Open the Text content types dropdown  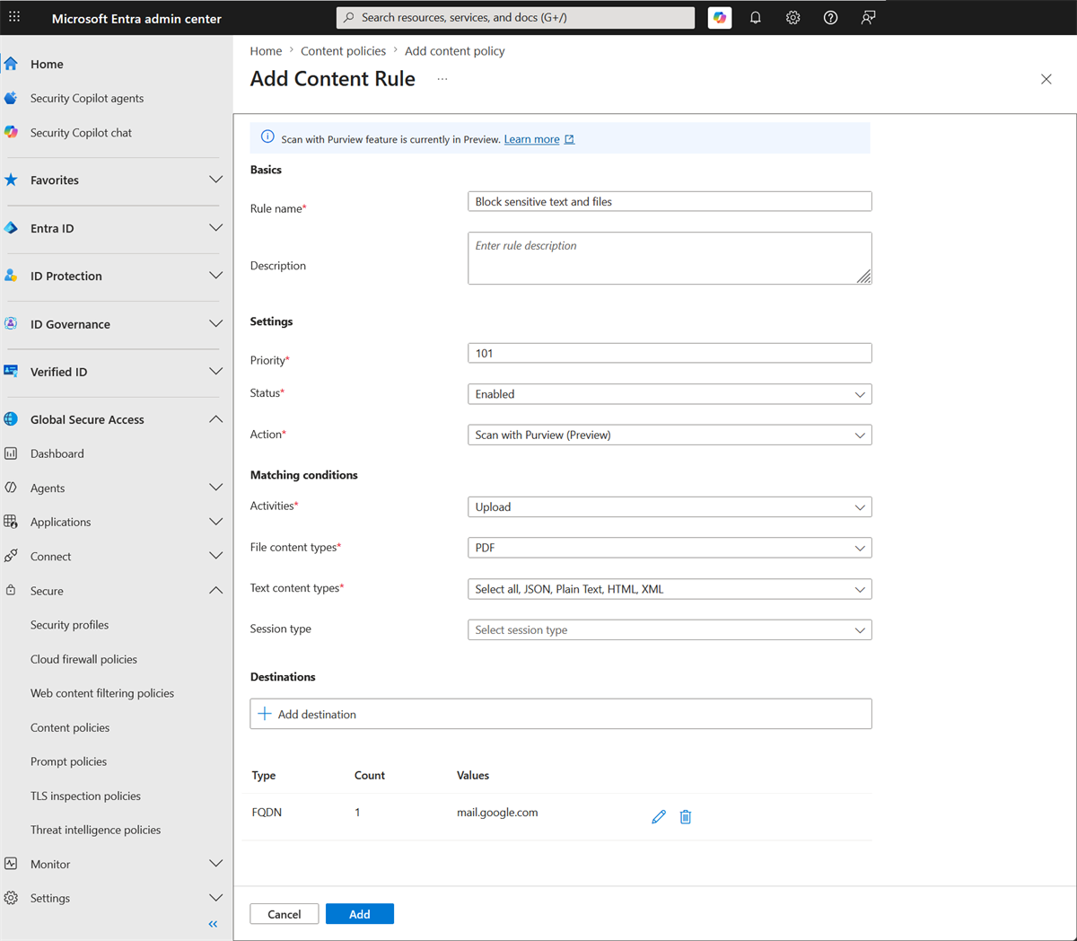[x=670, y=589]
